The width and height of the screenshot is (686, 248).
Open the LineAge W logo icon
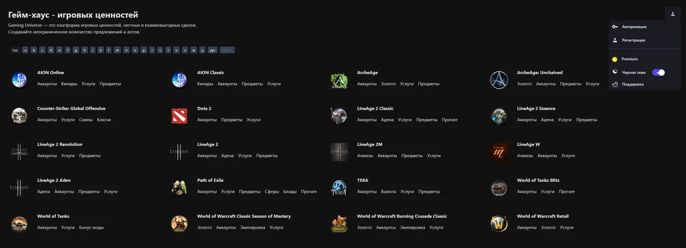499,152
